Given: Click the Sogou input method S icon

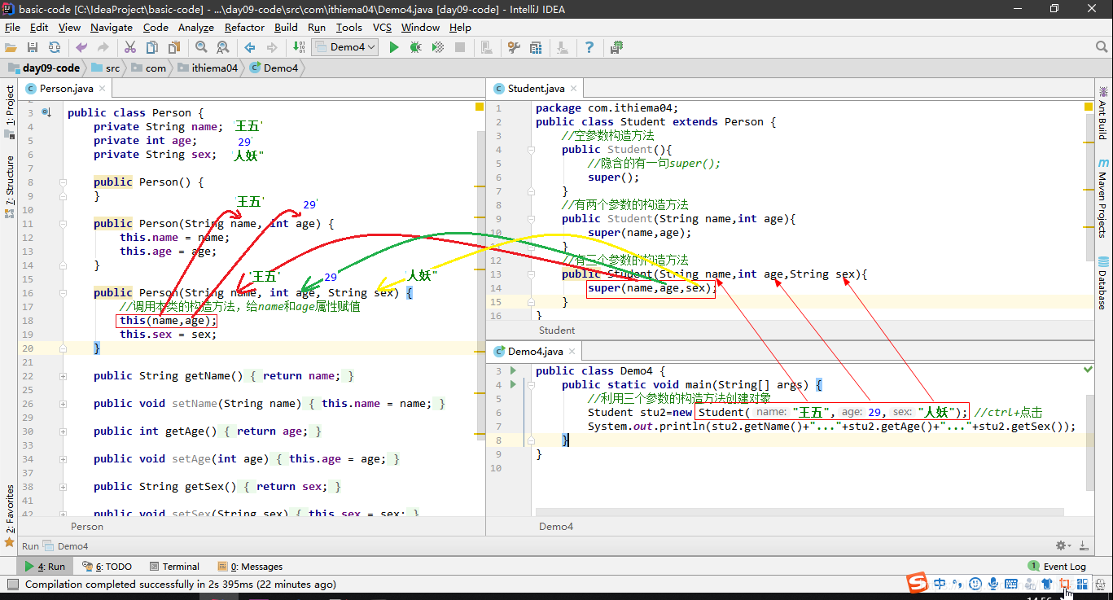Looking at the screenshot, I should coord(918,583).
